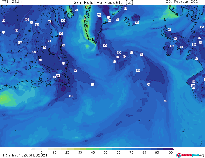Click the legend value "100"
Screen dimensions: 205x158
click(x=170, y=152)
